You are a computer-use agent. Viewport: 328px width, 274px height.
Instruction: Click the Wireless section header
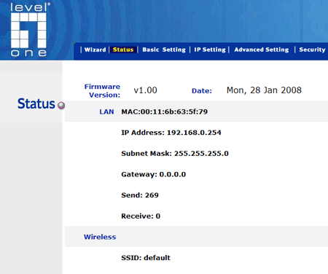coord(100,237)
